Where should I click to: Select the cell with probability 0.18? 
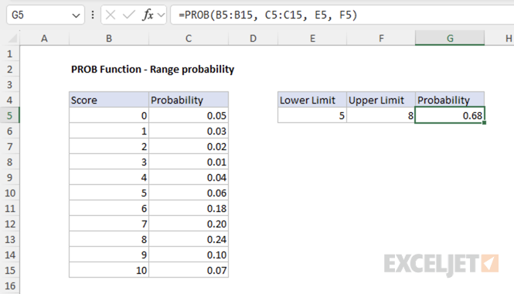[x=189, y=208]
